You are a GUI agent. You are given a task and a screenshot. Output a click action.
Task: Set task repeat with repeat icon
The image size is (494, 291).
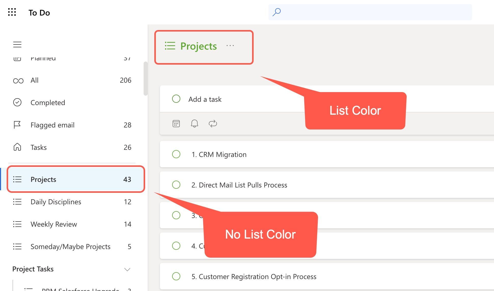[x=213, y=124]
